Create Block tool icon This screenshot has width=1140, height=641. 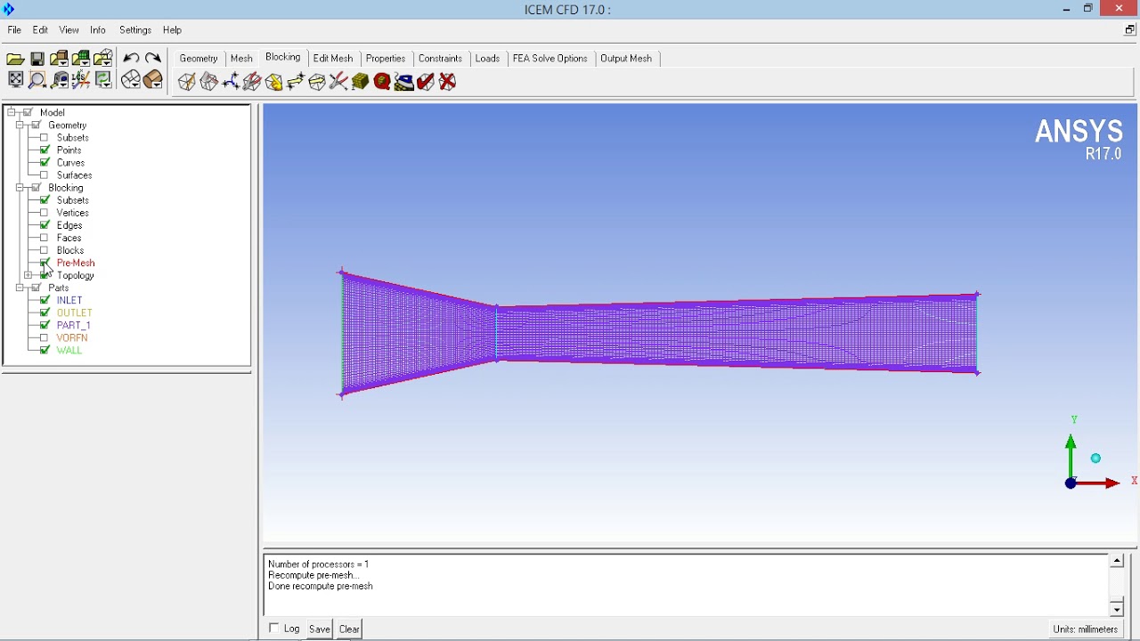(x=187, y=82)
